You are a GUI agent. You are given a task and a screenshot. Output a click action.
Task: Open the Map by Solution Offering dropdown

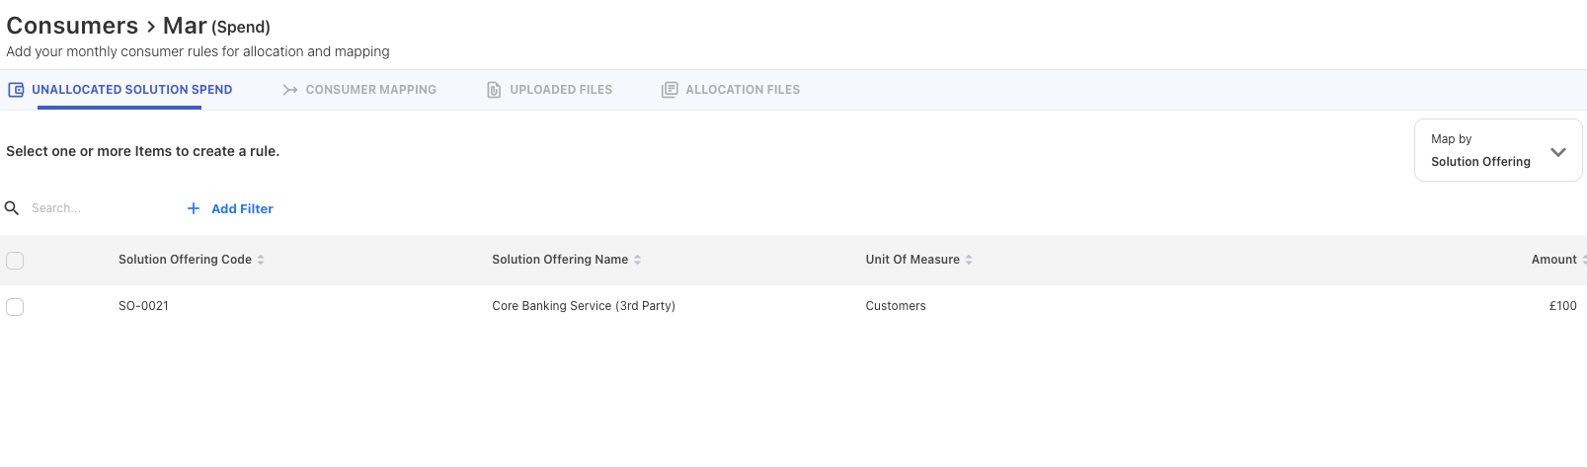pos(1481,151)
